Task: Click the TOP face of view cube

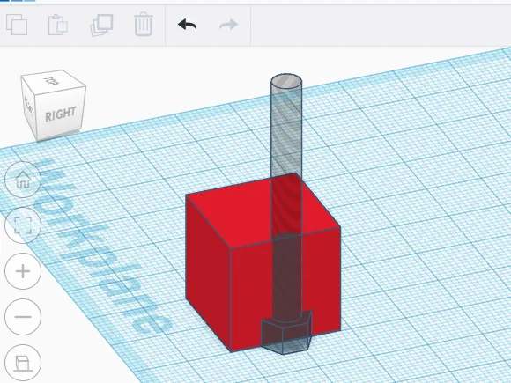Action: (52, 81)
